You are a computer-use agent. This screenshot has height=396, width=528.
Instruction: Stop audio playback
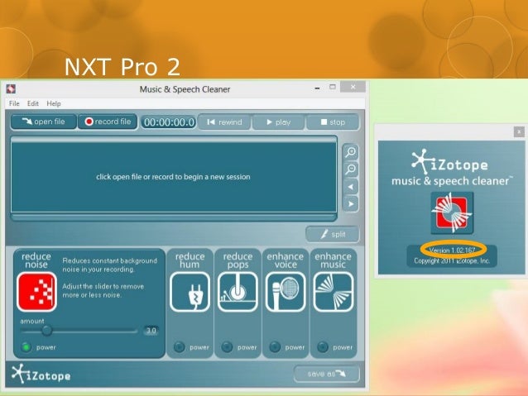point(333,122)
